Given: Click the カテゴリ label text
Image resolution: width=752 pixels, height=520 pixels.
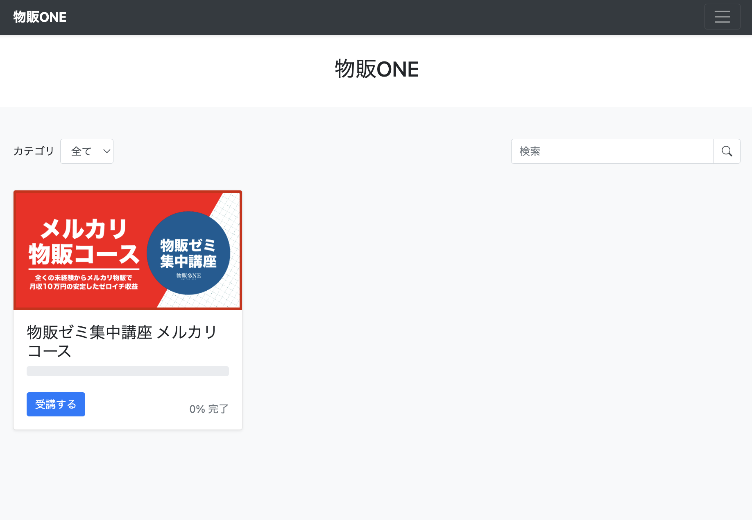Looking at the screenshot, I should point(34,151).
